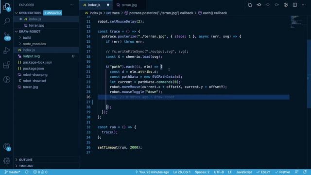Expand the Timeline section
This screenshot has width=311, height=175.
tap(26, 166)
